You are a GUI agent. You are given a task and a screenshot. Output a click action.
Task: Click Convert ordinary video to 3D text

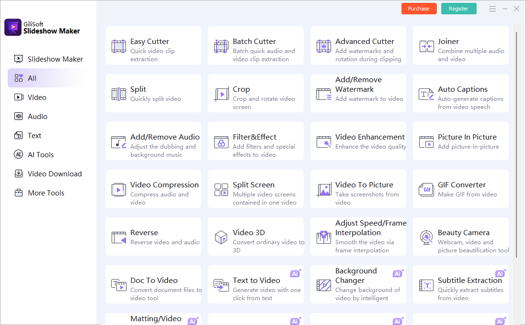(x=268, y=246)
